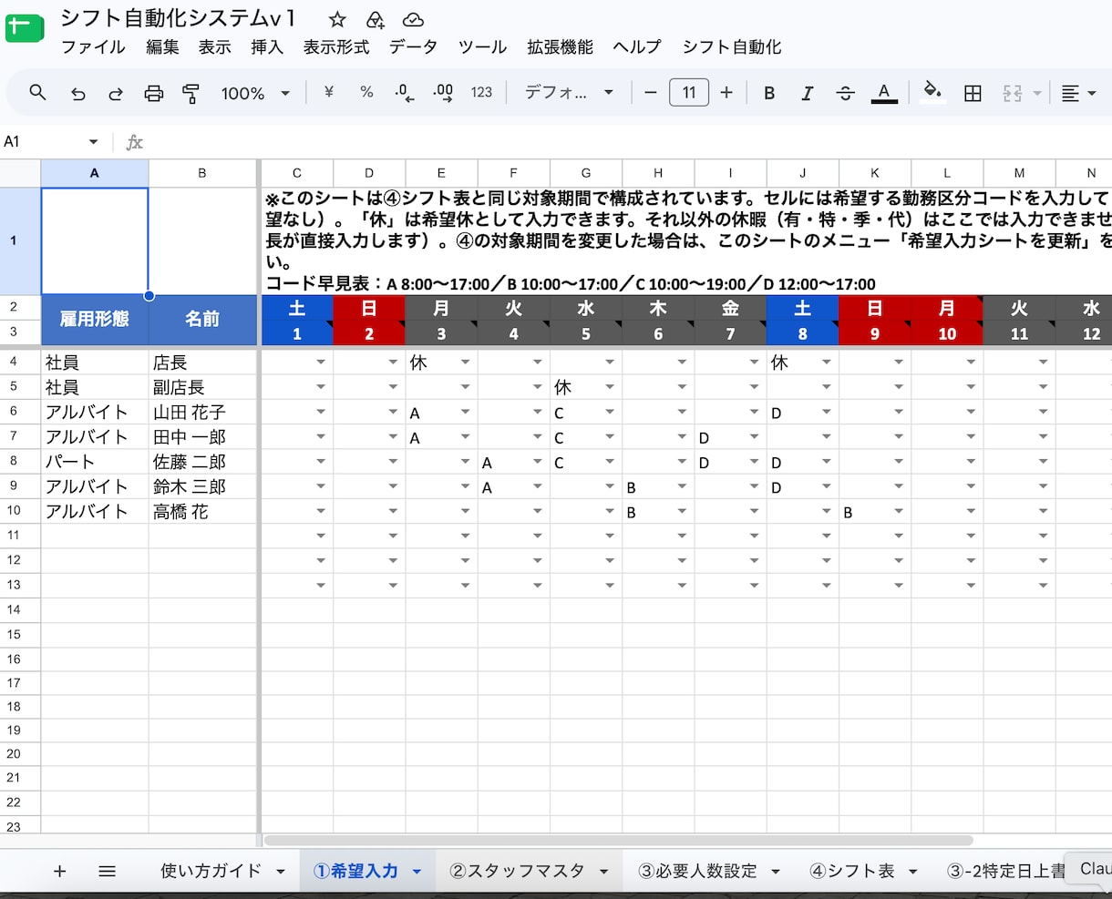
Task: Expand the merge cells options arrow
Action: point(1036,93)
